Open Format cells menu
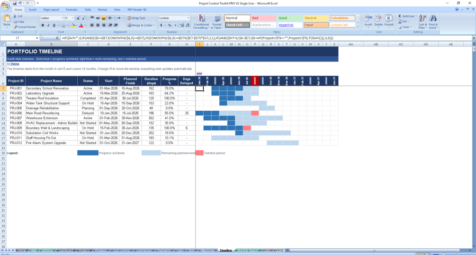Image resolution: width=476 pixels, height=255 pixels. [389, 21]
